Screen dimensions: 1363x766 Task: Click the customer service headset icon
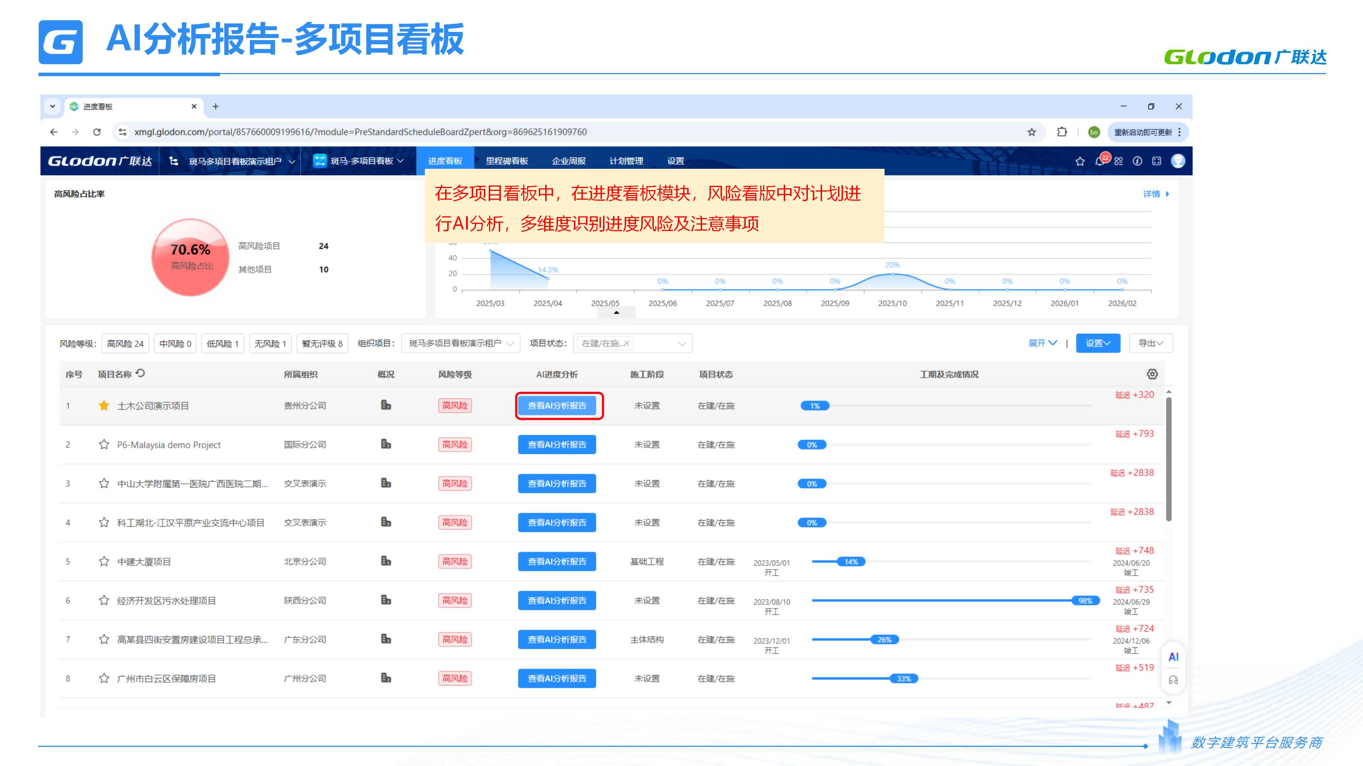pyautogui.click(x=1173, y=681)
